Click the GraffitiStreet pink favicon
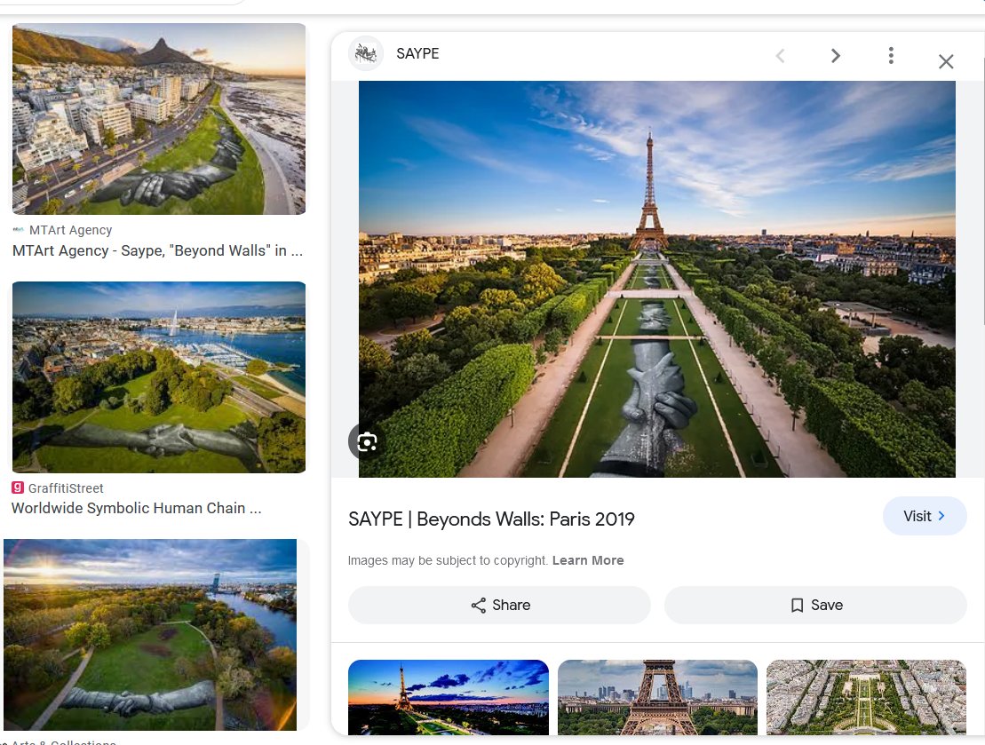Image resolution: width=985 pixels, height=745 pixels. pos(18,487)
